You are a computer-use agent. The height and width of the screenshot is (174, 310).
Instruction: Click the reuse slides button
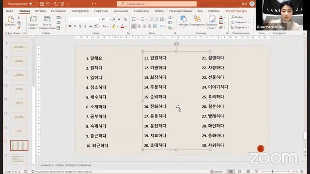click(47, 23)
